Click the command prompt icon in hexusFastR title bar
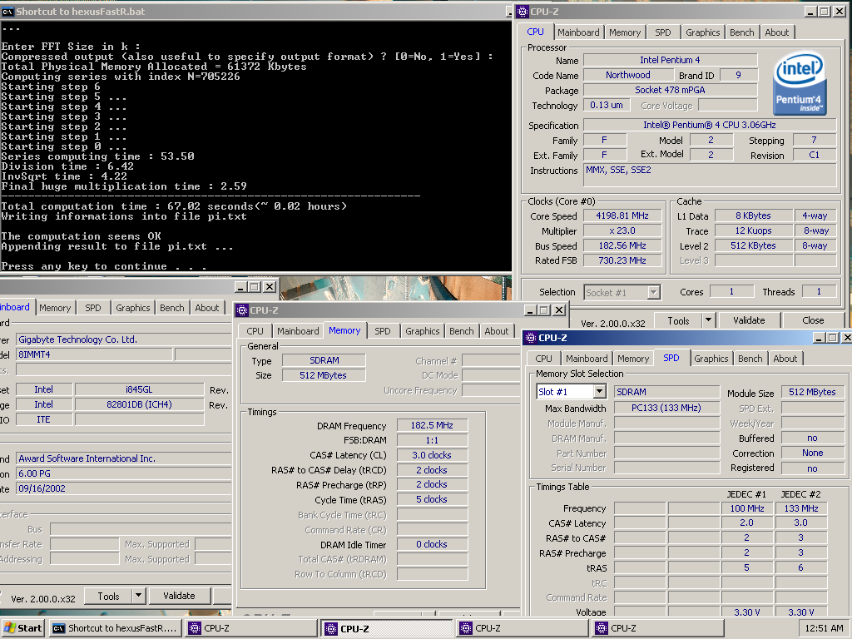 (x=7, y=12)
